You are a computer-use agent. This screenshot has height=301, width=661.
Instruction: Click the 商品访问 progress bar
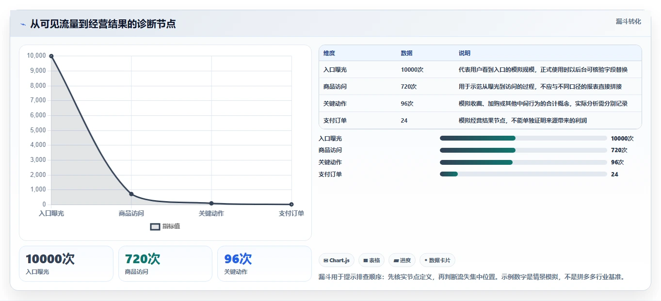[x=523, y=150]
